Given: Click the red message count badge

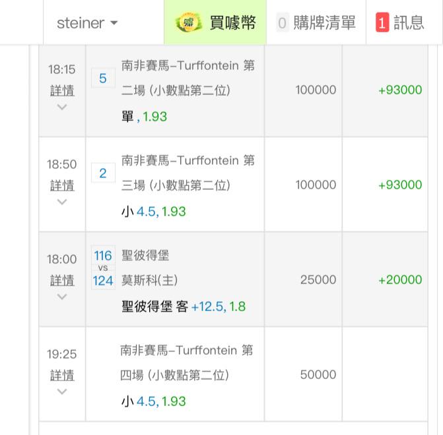Looking at the screenshot, I should pos(382,23).
